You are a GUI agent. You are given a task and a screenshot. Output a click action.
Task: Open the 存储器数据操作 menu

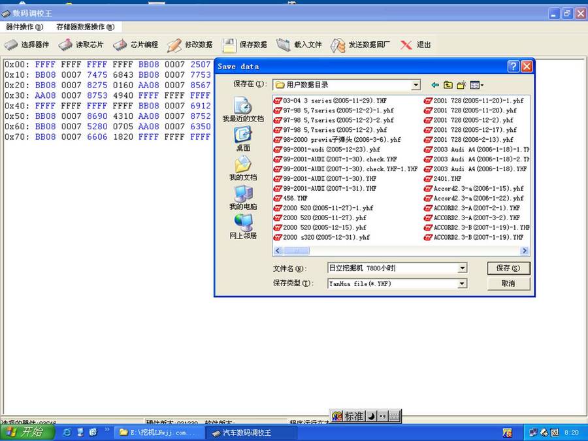click(85, 27)
